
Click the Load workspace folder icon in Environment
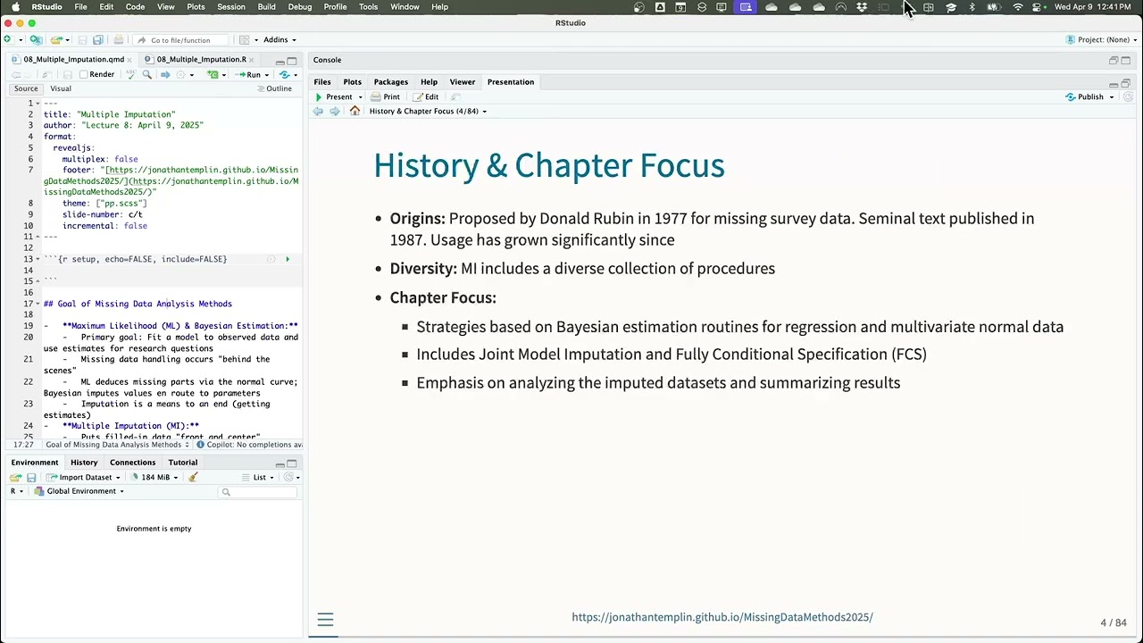pos(15,478)
